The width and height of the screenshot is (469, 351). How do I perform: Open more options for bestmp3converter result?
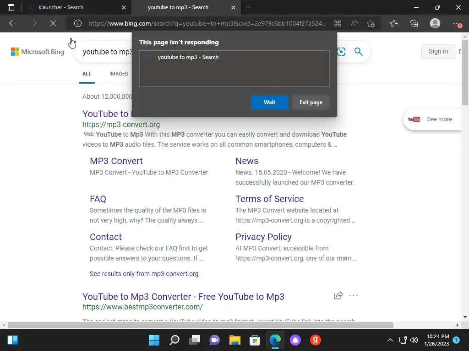click(354, 296)
